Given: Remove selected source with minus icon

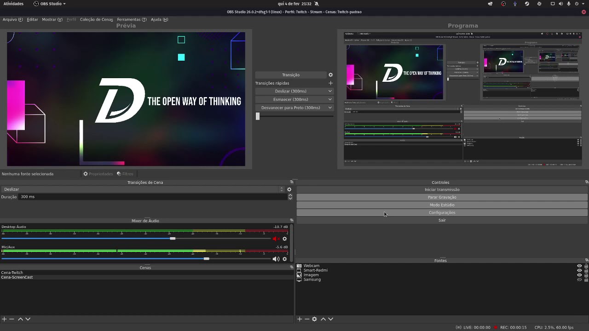Looking at the screenshot, I should (x=307, y=319).
